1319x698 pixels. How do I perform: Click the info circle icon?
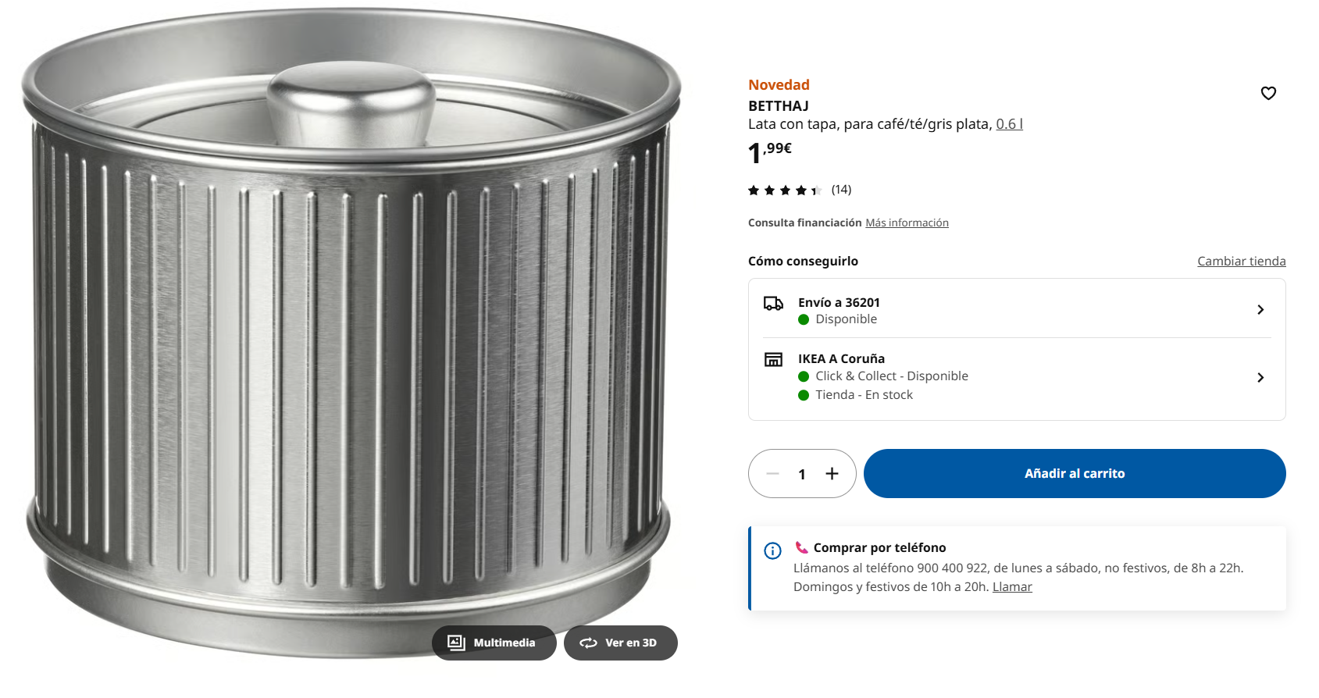772,551
